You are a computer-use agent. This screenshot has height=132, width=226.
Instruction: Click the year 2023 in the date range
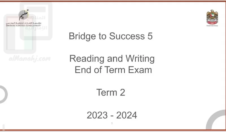point(97,115)
